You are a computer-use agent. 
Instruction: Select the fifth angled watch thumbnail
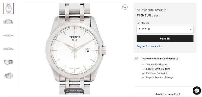pos(9,62)
